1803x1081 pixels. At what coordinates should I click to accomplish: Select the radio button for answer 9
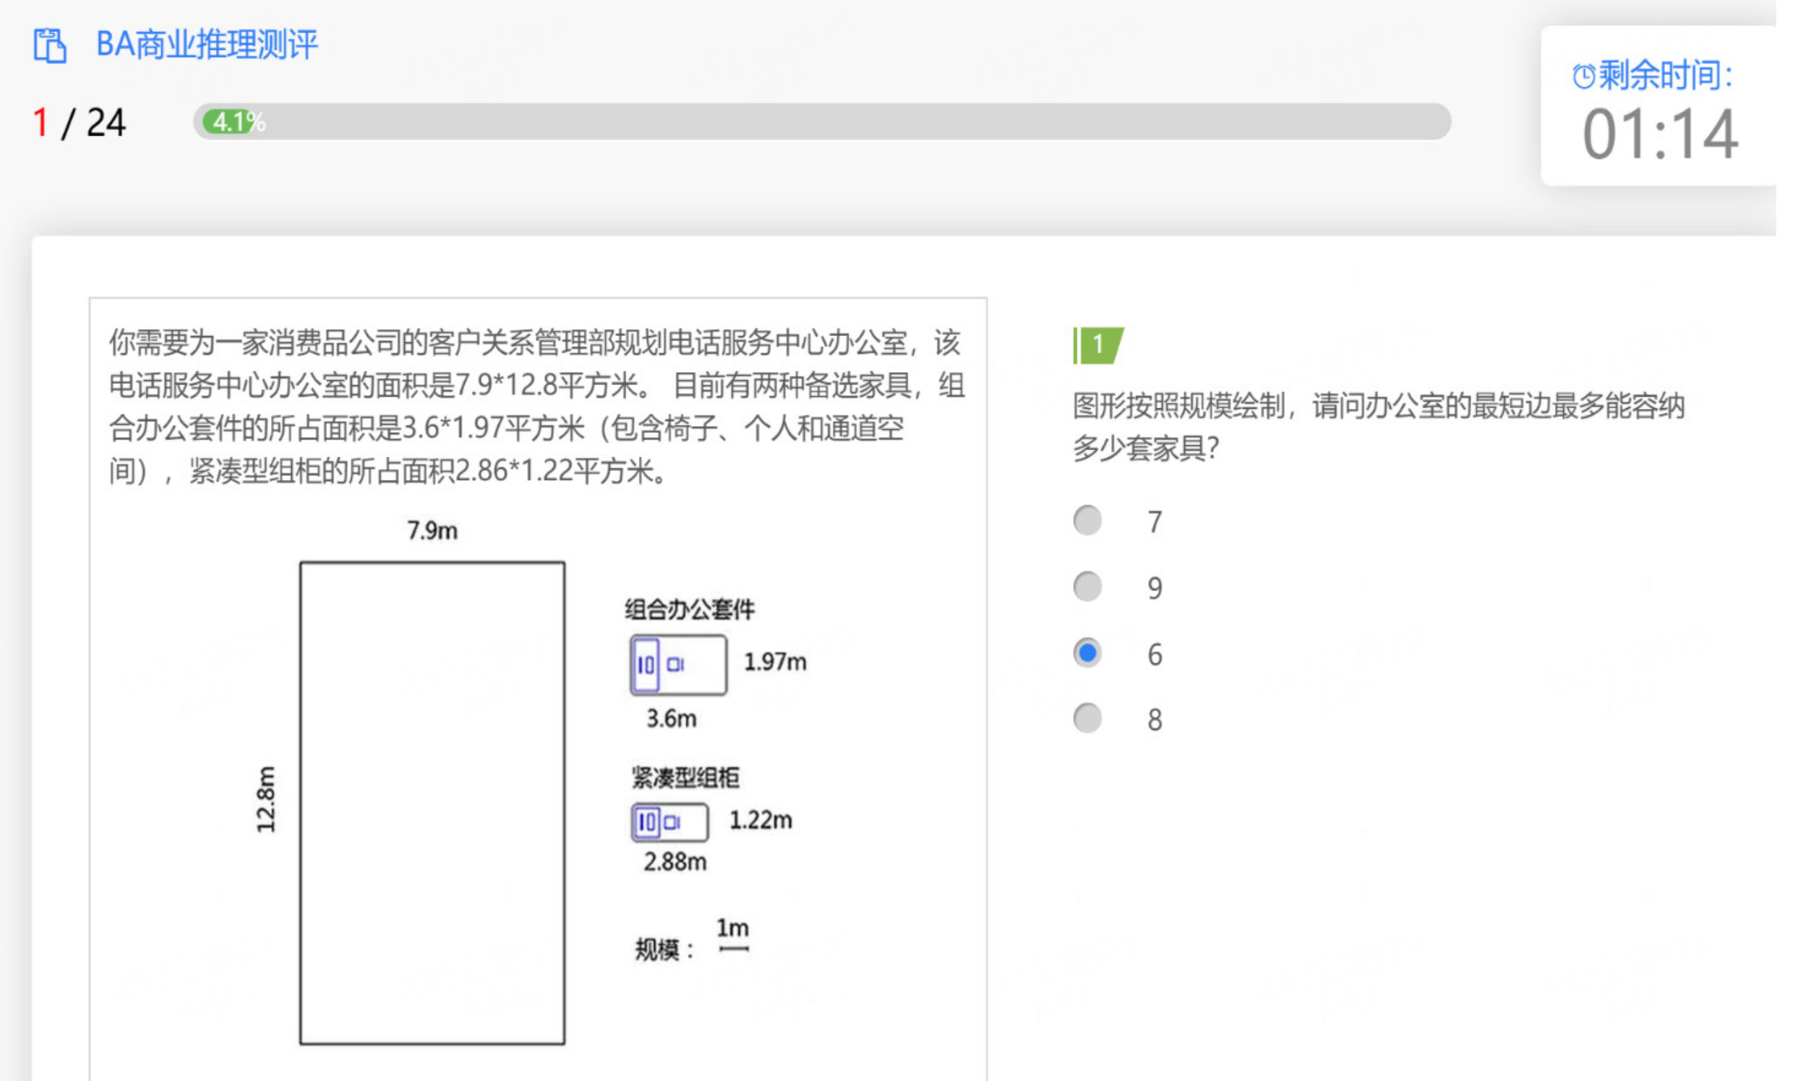pos(1087,587)
